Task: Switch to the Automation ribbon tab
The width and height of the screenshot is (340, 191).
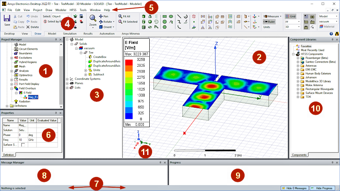Action: click(107, 34)
